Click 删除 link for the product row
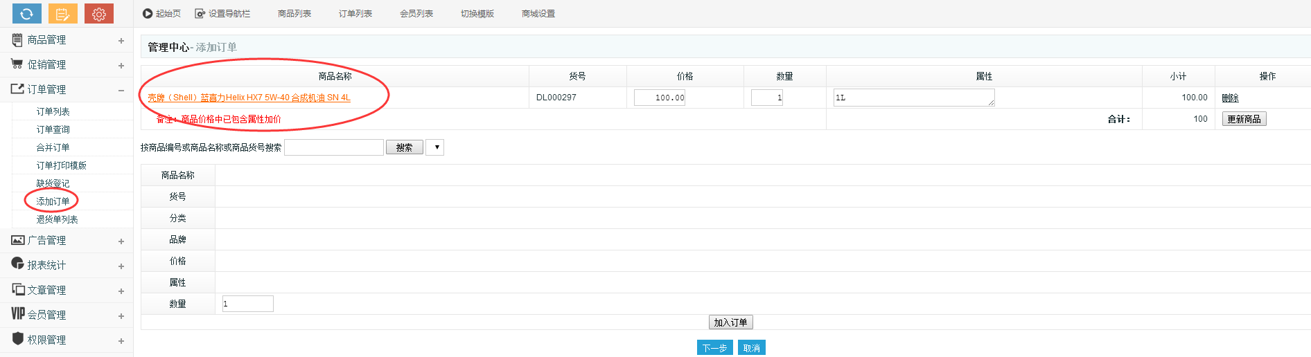Screen dimensions: 1311x357 1230,98
